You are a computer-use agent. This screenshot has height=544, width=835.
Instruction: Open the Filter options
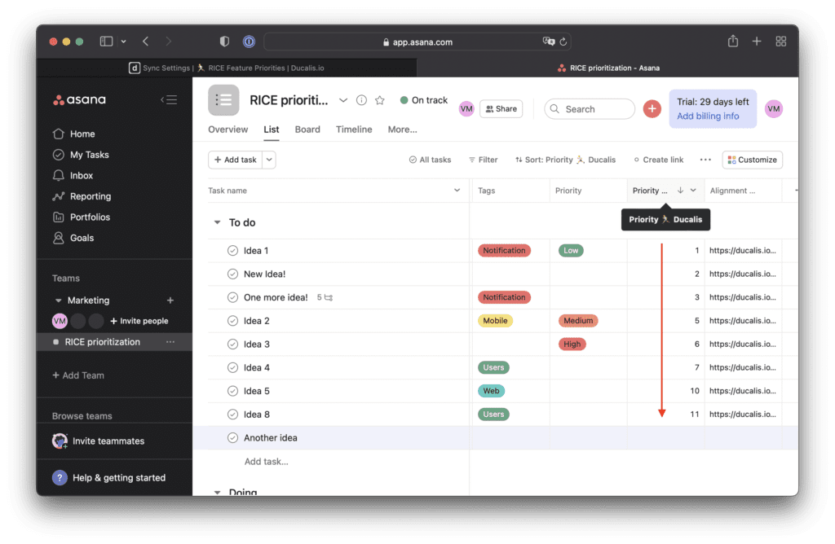[483, 160]
